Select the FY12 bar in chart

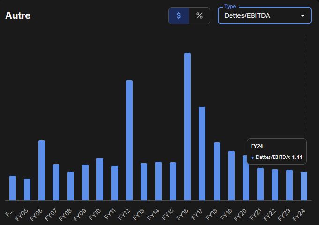pyautogui.click(x=129, y=140)
